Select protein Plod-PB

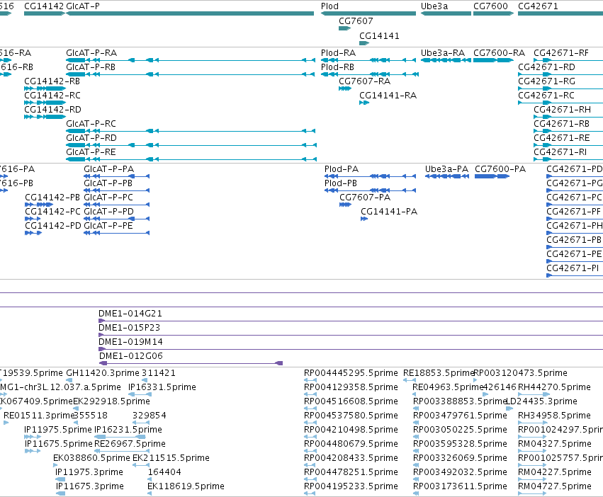(370, 190)
